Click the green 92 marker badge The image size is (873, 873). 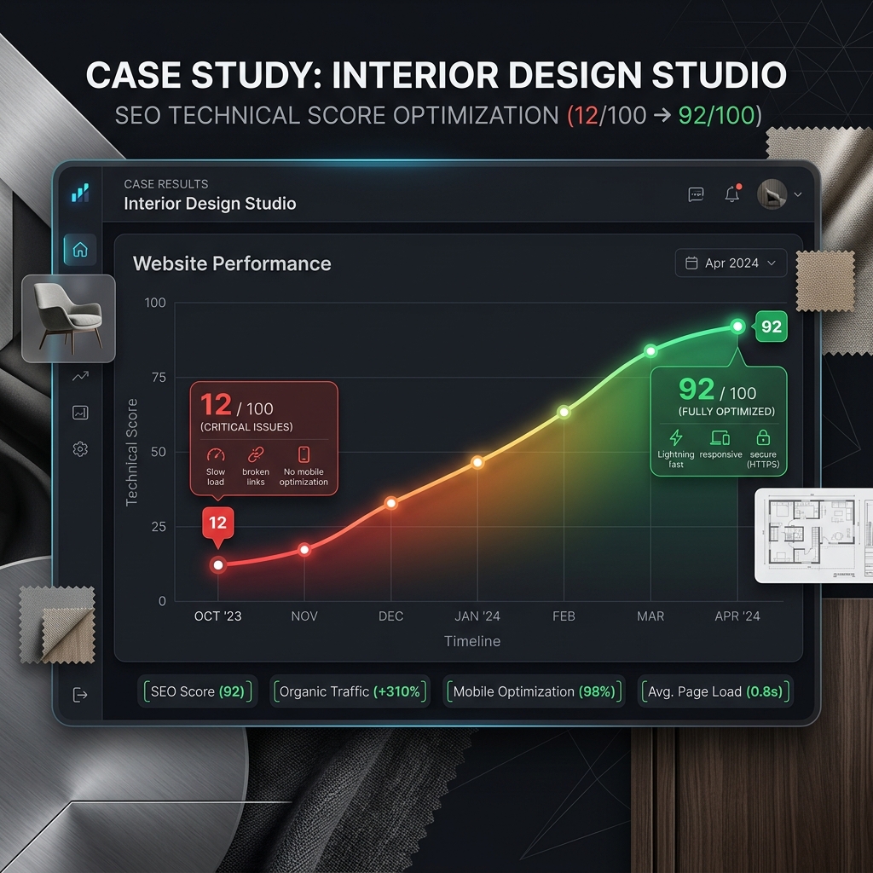(771, 327)
